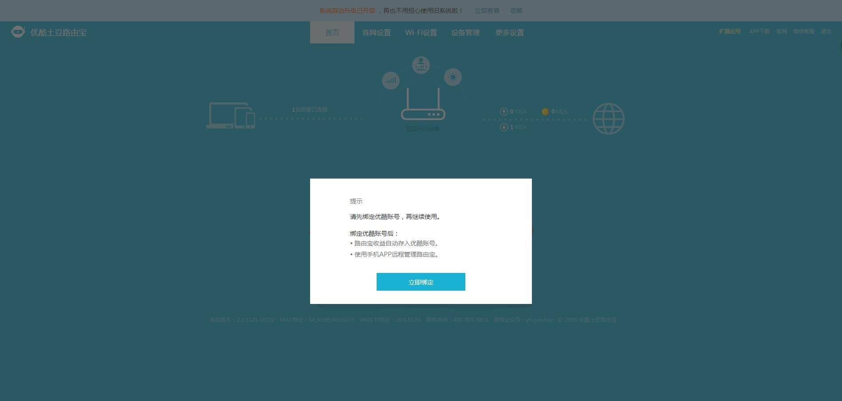
Task: Dismiss the upgrade banner with 忽略
Action: 516,11
